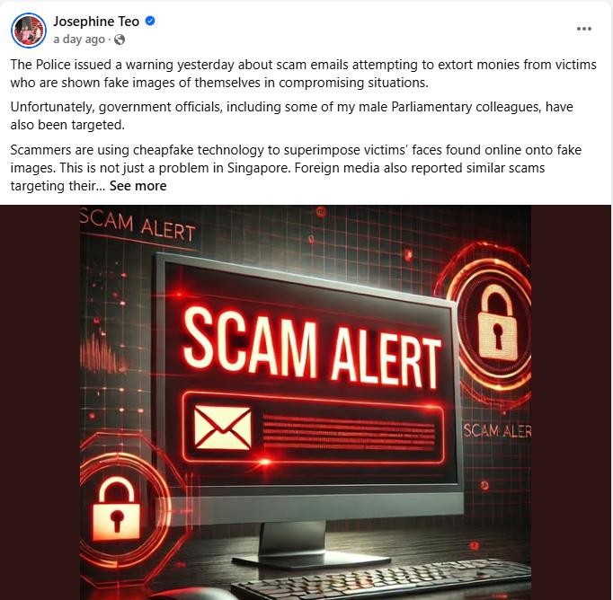Click the blue verified badge

pos(150,21)
